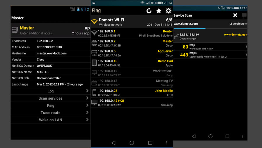Tap 192.168.0.13 address in Fing list
Viewport: 262px width, 148px height.
[x=108, y=81]
